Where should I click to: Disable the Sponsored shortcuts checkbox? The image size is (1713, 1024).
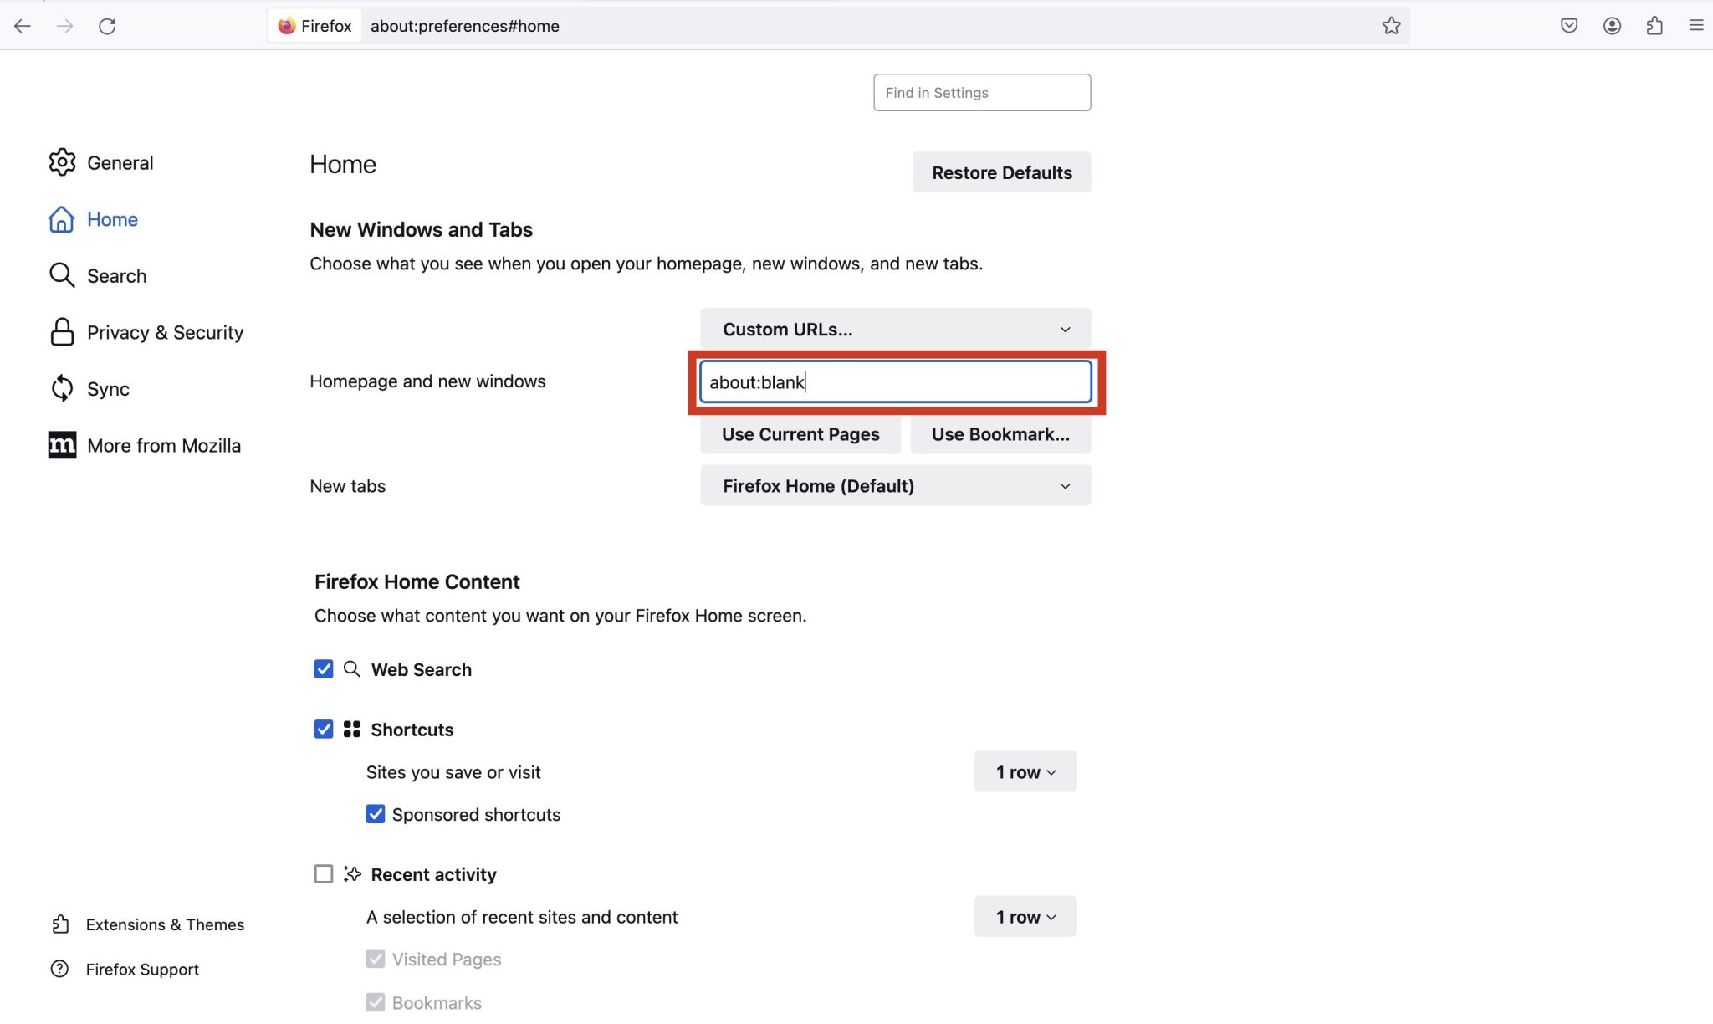coord(376,814)
